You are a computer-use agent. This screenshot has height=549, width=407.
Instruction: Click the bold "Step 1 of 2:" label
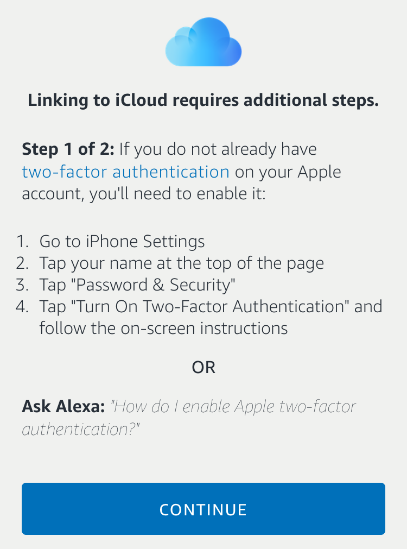click(x=68, y=149)
